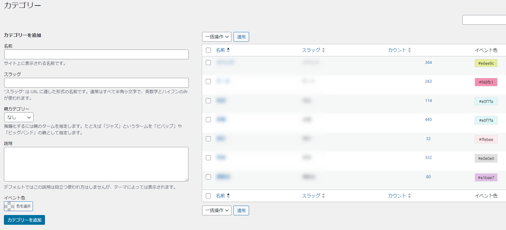Sort by the 名前 column header at top
506x230 pixels.
(x=220, y=50)
